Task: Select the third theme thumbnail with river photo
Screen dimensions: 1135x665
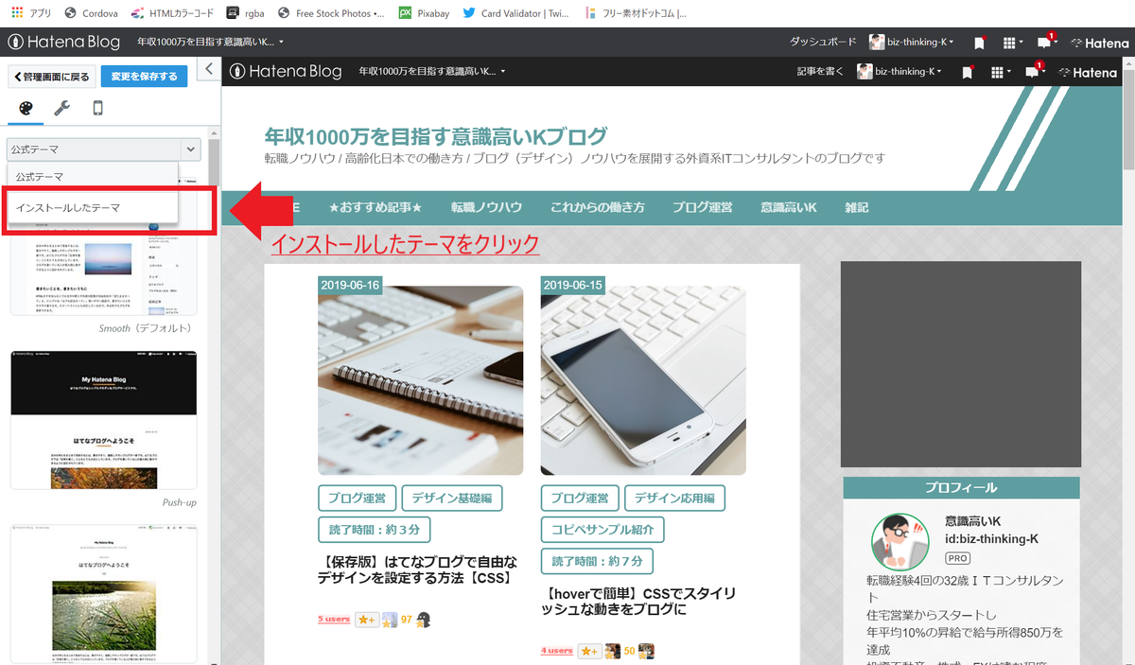Action: (103, 594)
